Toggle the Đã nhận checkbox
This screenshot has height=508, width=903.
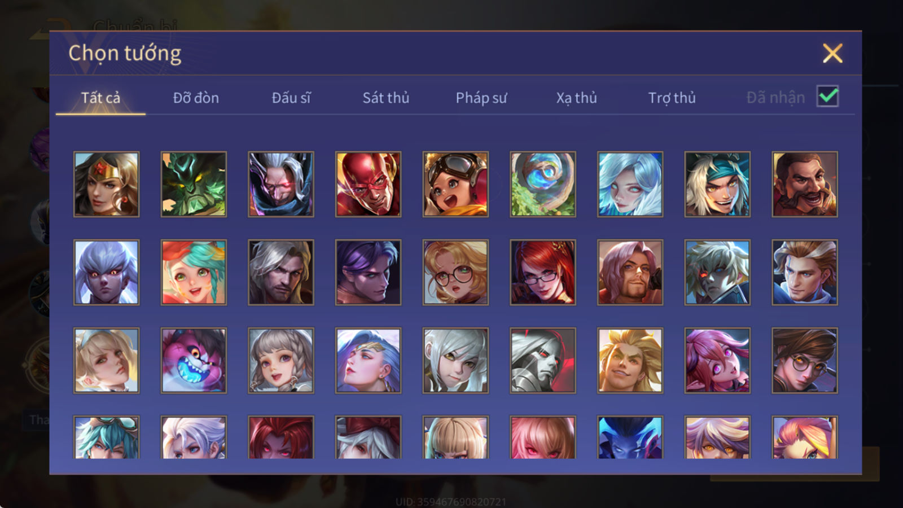pos(827,97)
